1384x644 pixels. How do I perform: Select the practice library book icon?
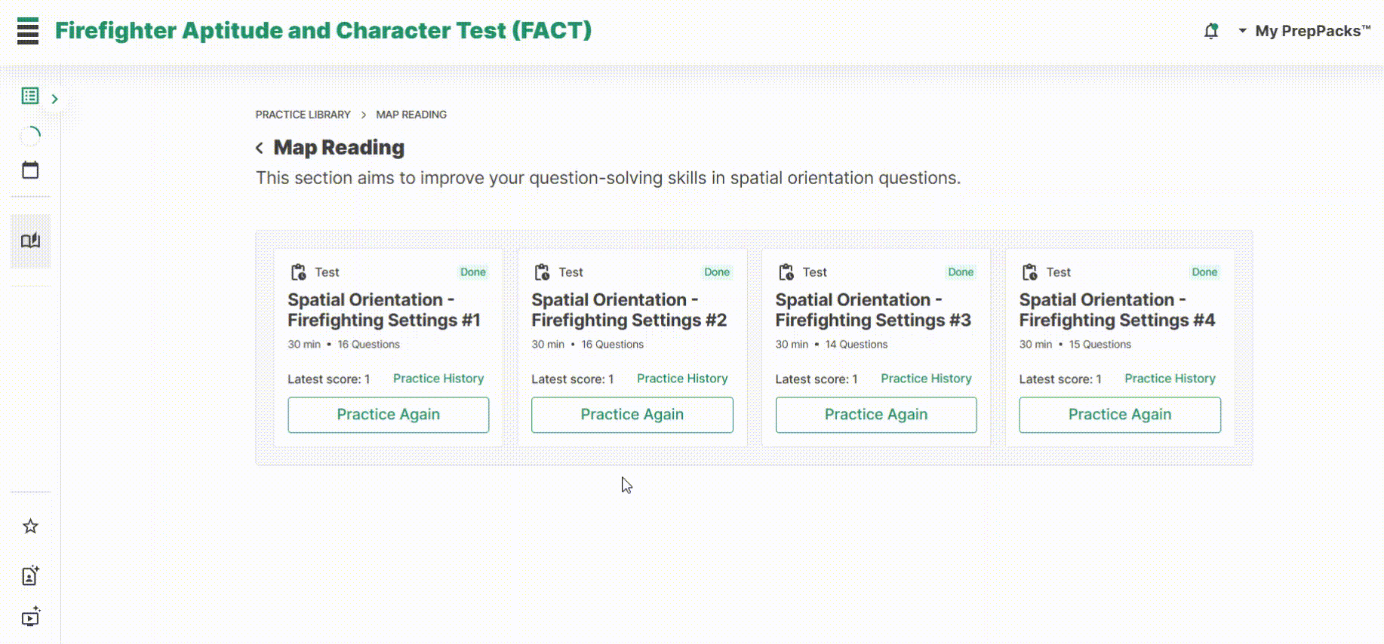point(30,241)
